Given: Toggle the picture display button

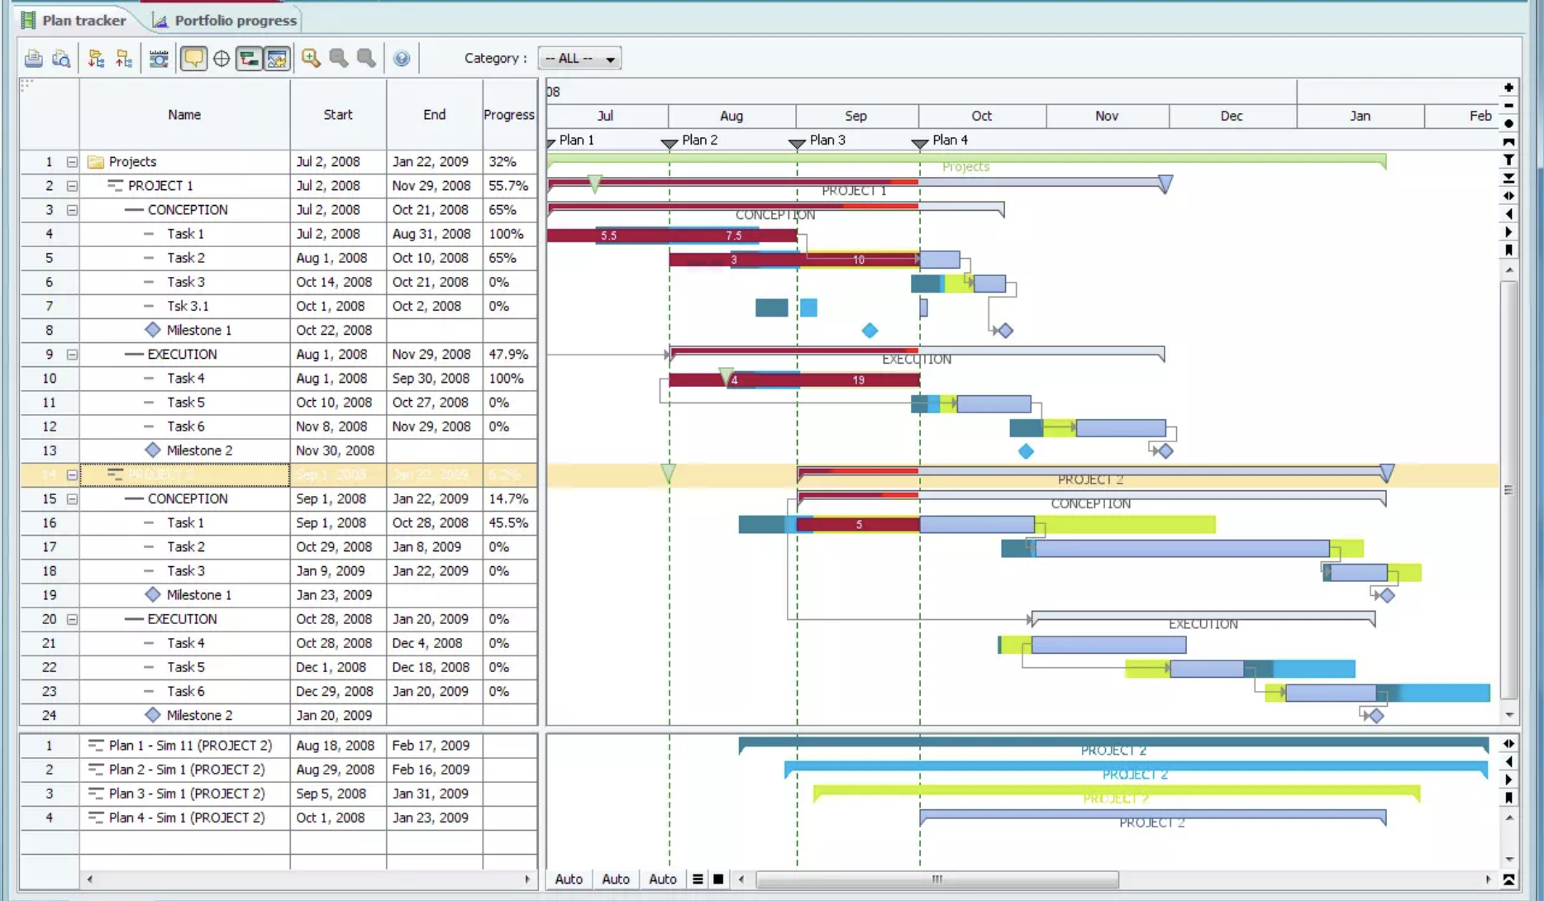Looking at the screenshot, I should 277,59.
